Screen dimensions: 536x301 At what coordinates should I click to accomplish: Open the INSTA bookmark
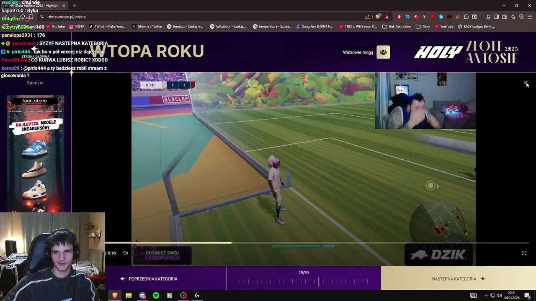click(77, 26)
